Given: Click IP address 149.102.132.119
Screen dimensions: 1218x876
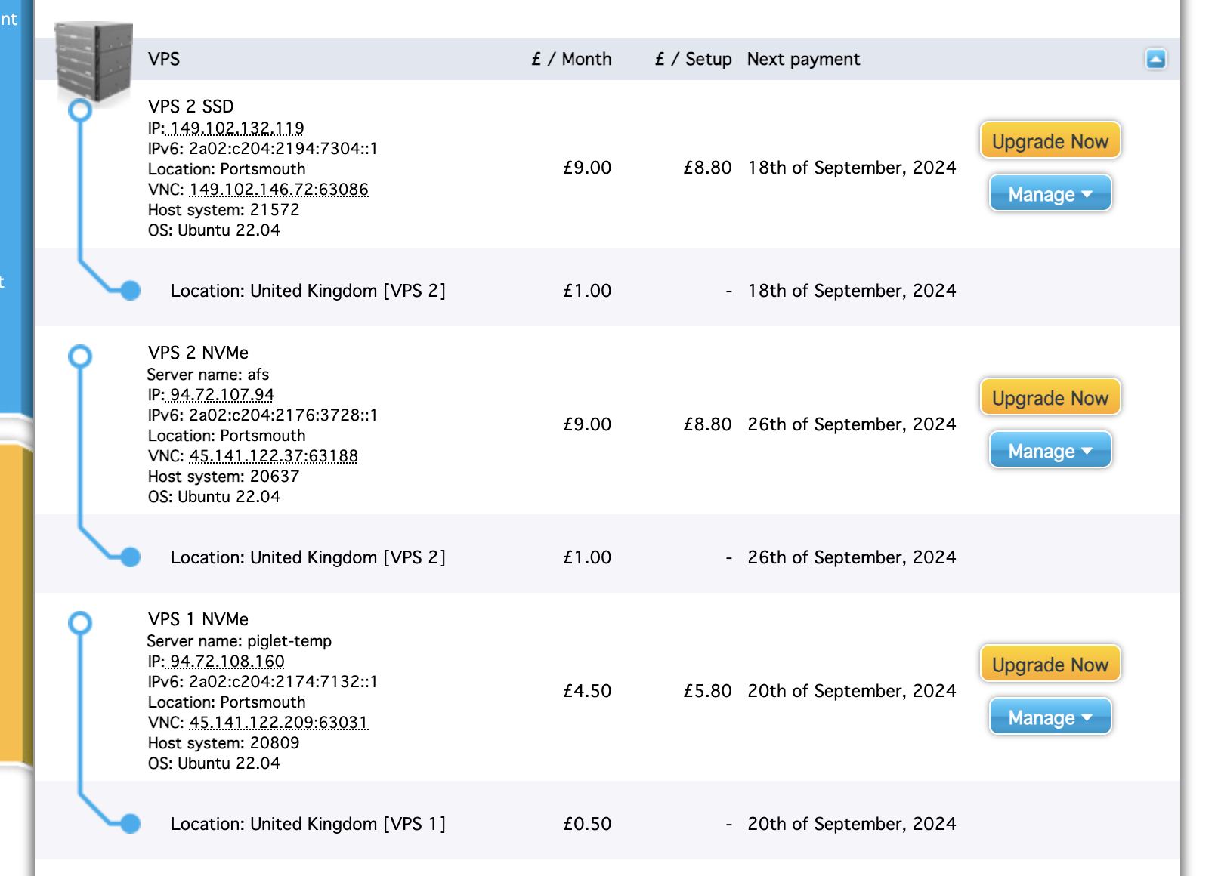Looking at the screenshot, I should tap(237, 128).
